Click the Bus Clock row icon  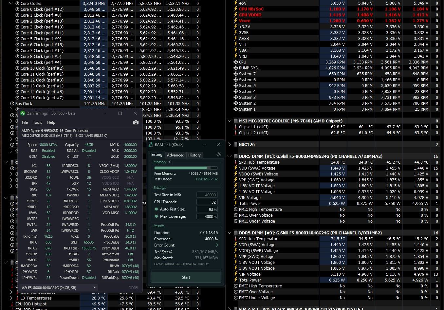point(12,104)
